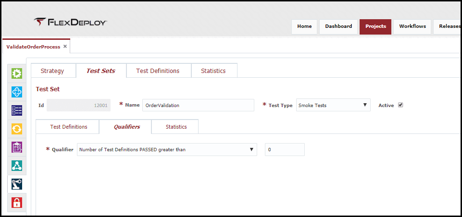
Task: Open the green gear execute icon in sidebar
Action: pyautogui.click(x=17, y=73)
